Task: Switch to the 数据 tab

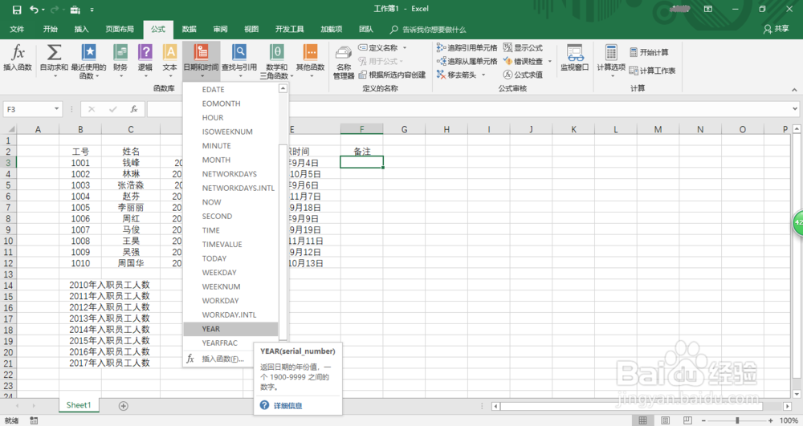Action: click(189, 29)
